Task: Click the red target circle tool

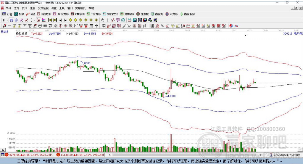Action: (x=60, y=26)
